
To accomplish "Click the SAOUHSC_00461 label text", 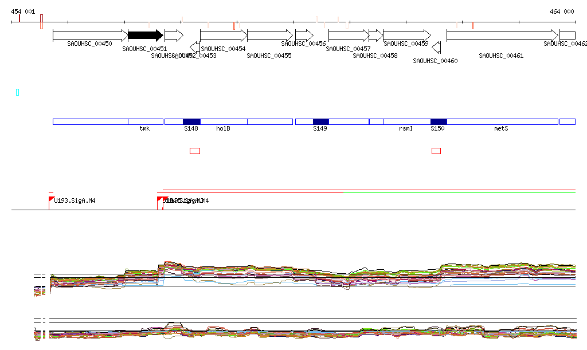I will 501,56.
